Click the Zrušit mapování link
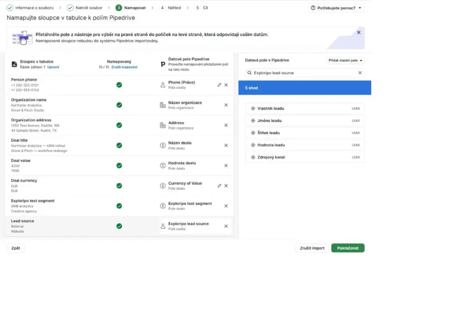This screenshot has height=321, width=464. [x=124, y=67]
